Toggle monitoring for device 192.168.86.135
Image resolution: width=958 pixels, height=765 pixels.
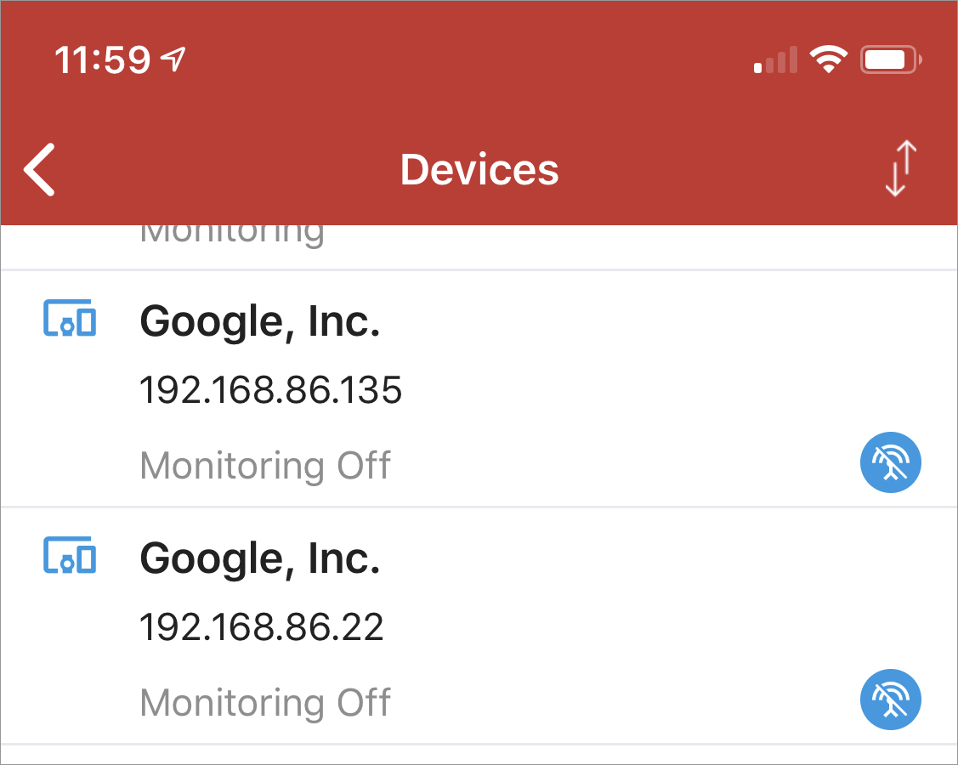click(x=890, y=462)
